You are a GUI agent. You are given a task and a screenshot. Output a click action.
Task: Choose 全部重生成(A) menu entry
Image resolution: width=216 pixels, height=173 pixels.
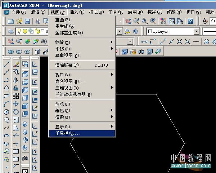pyautogui.click(x=82, y=33)
